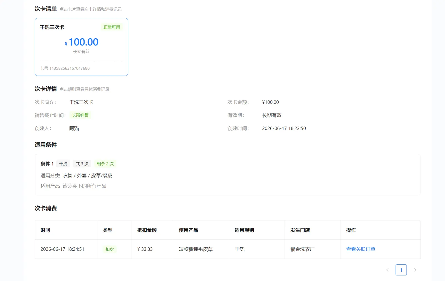
Task: Go to the next page arrow
Action: pos(415,270)
